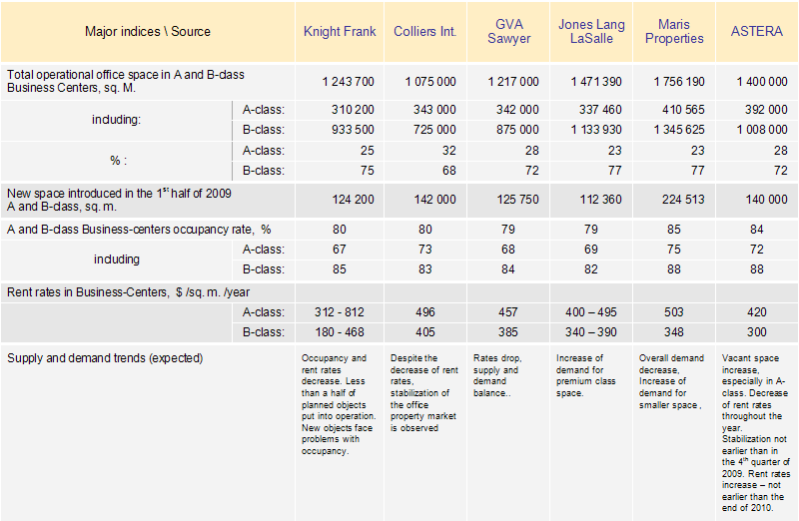Viewport: 799px width, 521px height.
Task: Select GVA Sawyer's 'Rates drop' trend text
Action: coord(496,376)
